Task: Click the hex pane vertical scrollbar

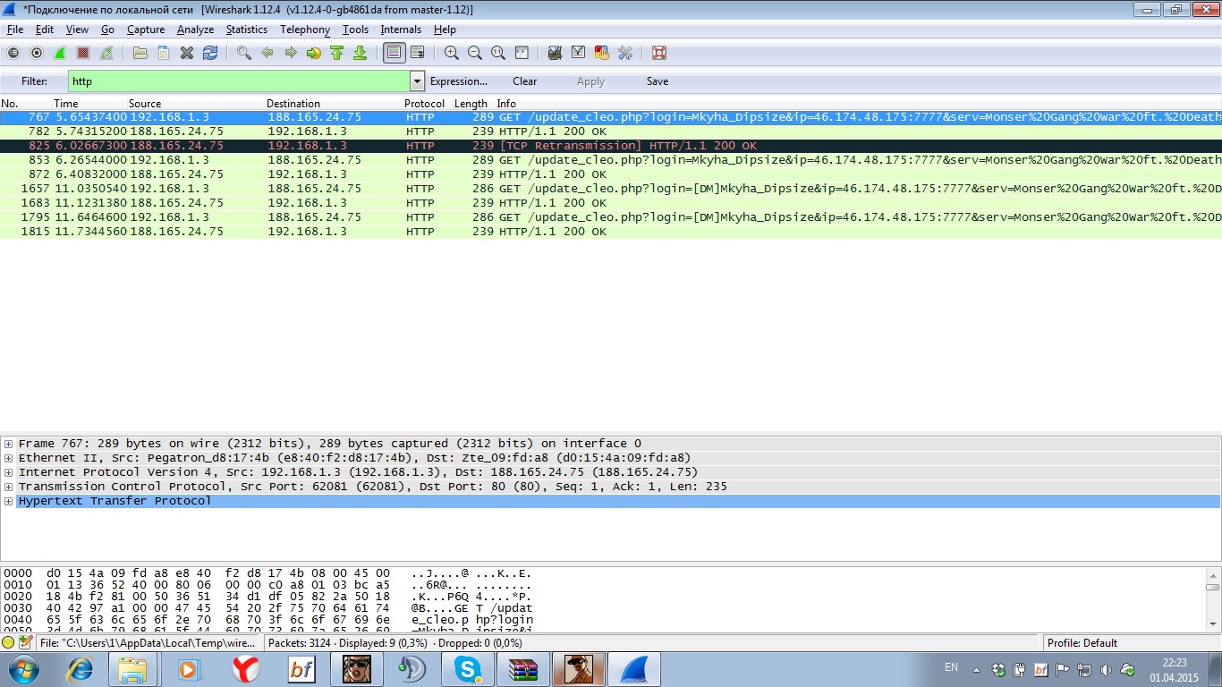Action: (1212, 599)
